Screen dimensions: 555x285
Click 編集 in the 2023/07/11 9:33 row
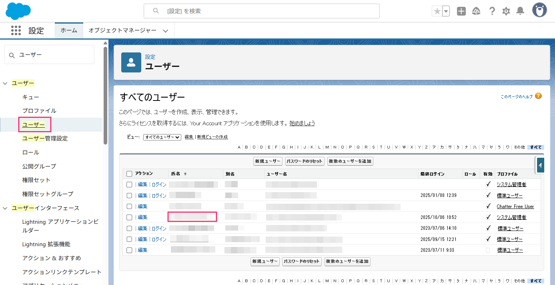pyautogui.click(x=142, y=250)
